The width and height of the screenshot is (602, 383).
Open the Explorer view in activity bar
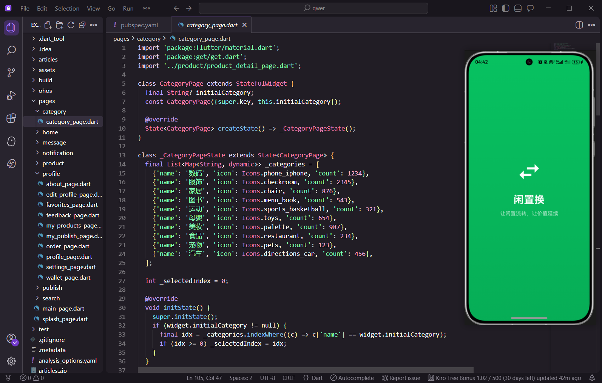pyautogui.click(x=11, y=28)
